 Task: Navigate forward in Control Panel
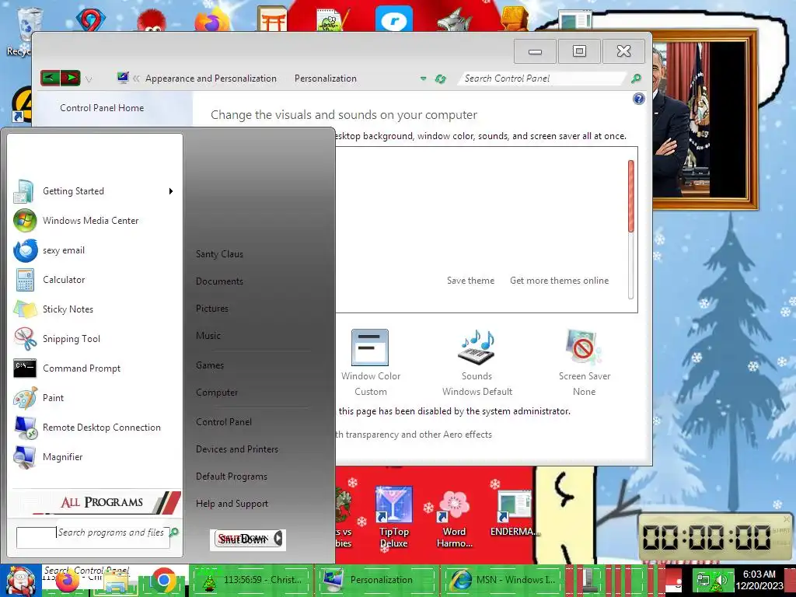tap(71, 79)
